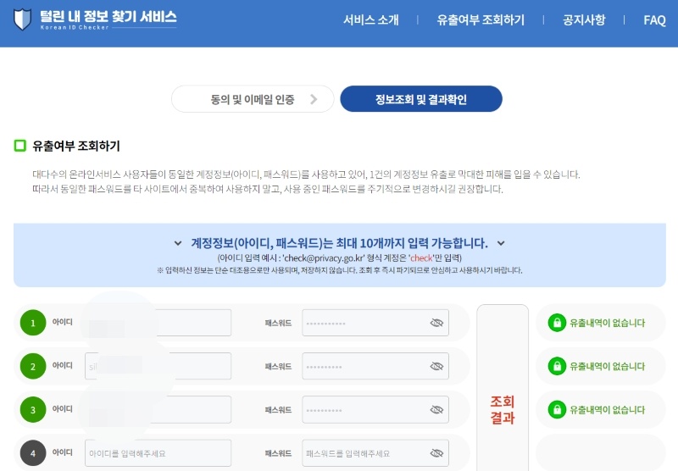
Task: Click 유출내역이 없습니다 text in row 1 result
Action: coord(607,323)
